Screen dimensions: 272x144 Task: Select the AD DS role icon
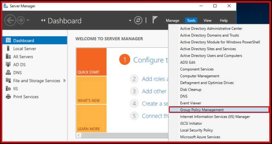(8, 65)
